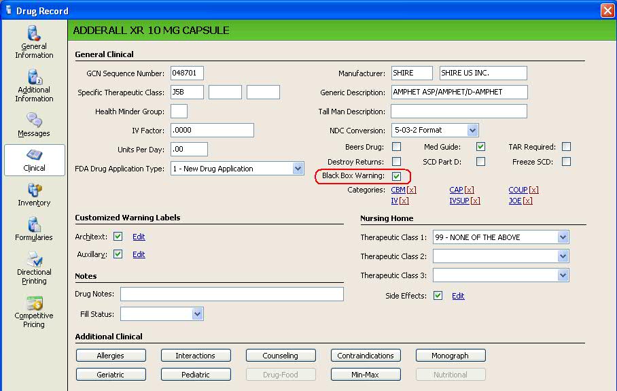This screenshot has height=391, width=617.
Task: Focus the Manufacturer SHIRE code field
Action: point(412,73)
